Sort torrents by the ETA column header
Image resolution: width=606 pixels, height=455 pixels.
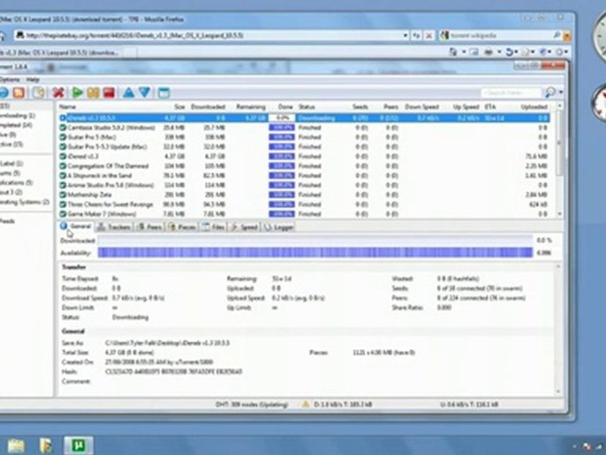[490, 107]
